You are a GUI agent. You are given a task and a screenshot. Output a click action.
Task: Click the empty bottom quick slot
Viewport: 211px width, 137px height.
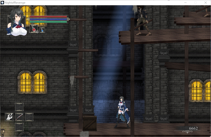[19, 127]
